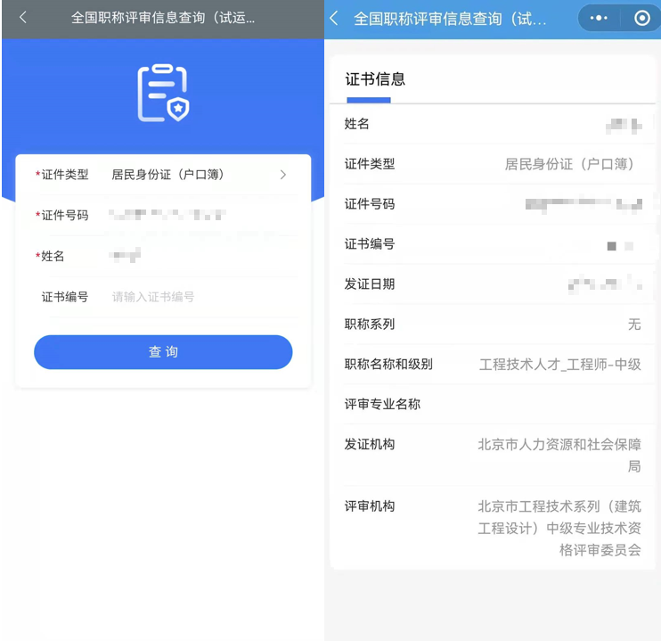This screenshot has width=661, height=641.
Task: Click the 证书编号 label in certificate info
Action: coord(370,244)
